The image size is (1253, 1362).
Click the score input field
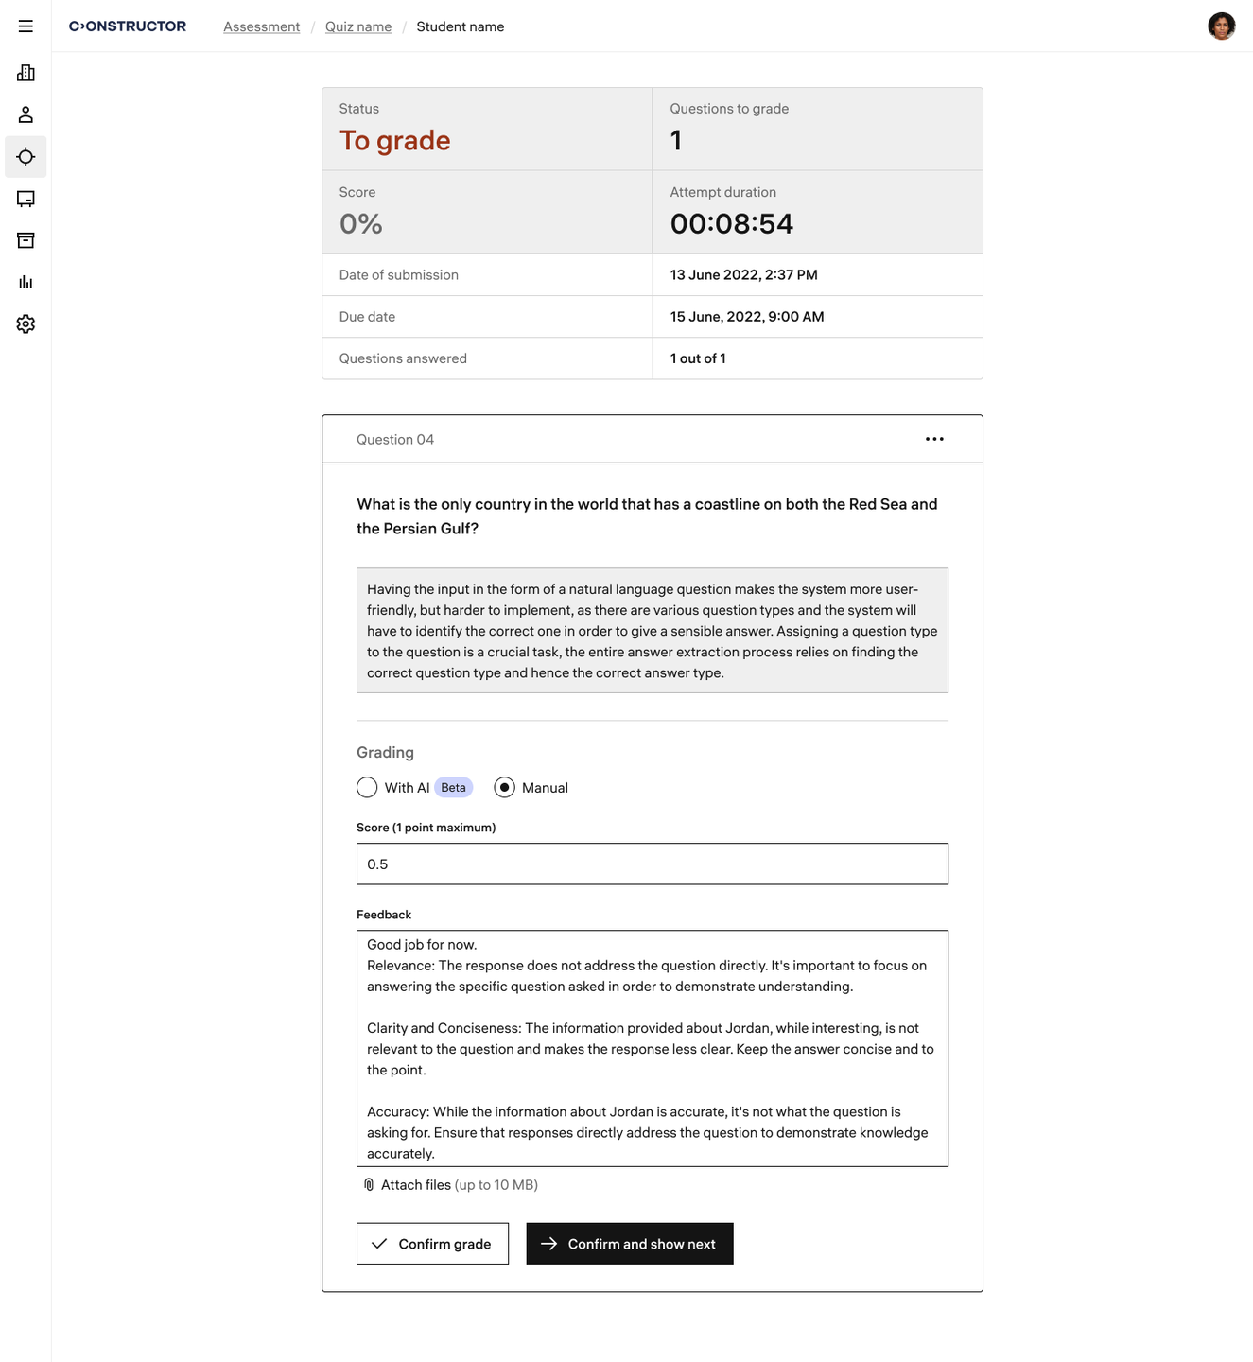point(652,864)
